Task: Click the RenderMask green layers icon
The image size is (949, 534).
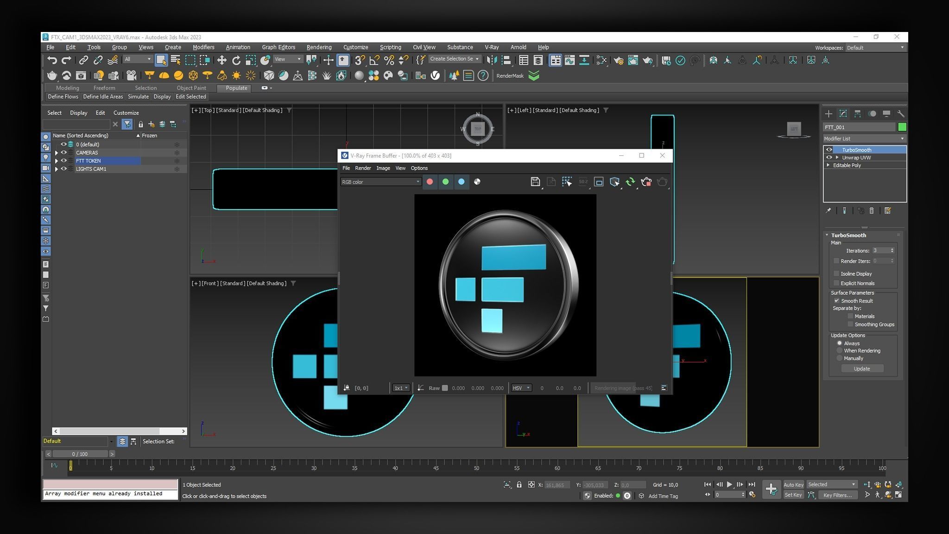Action: coord(534,76)
